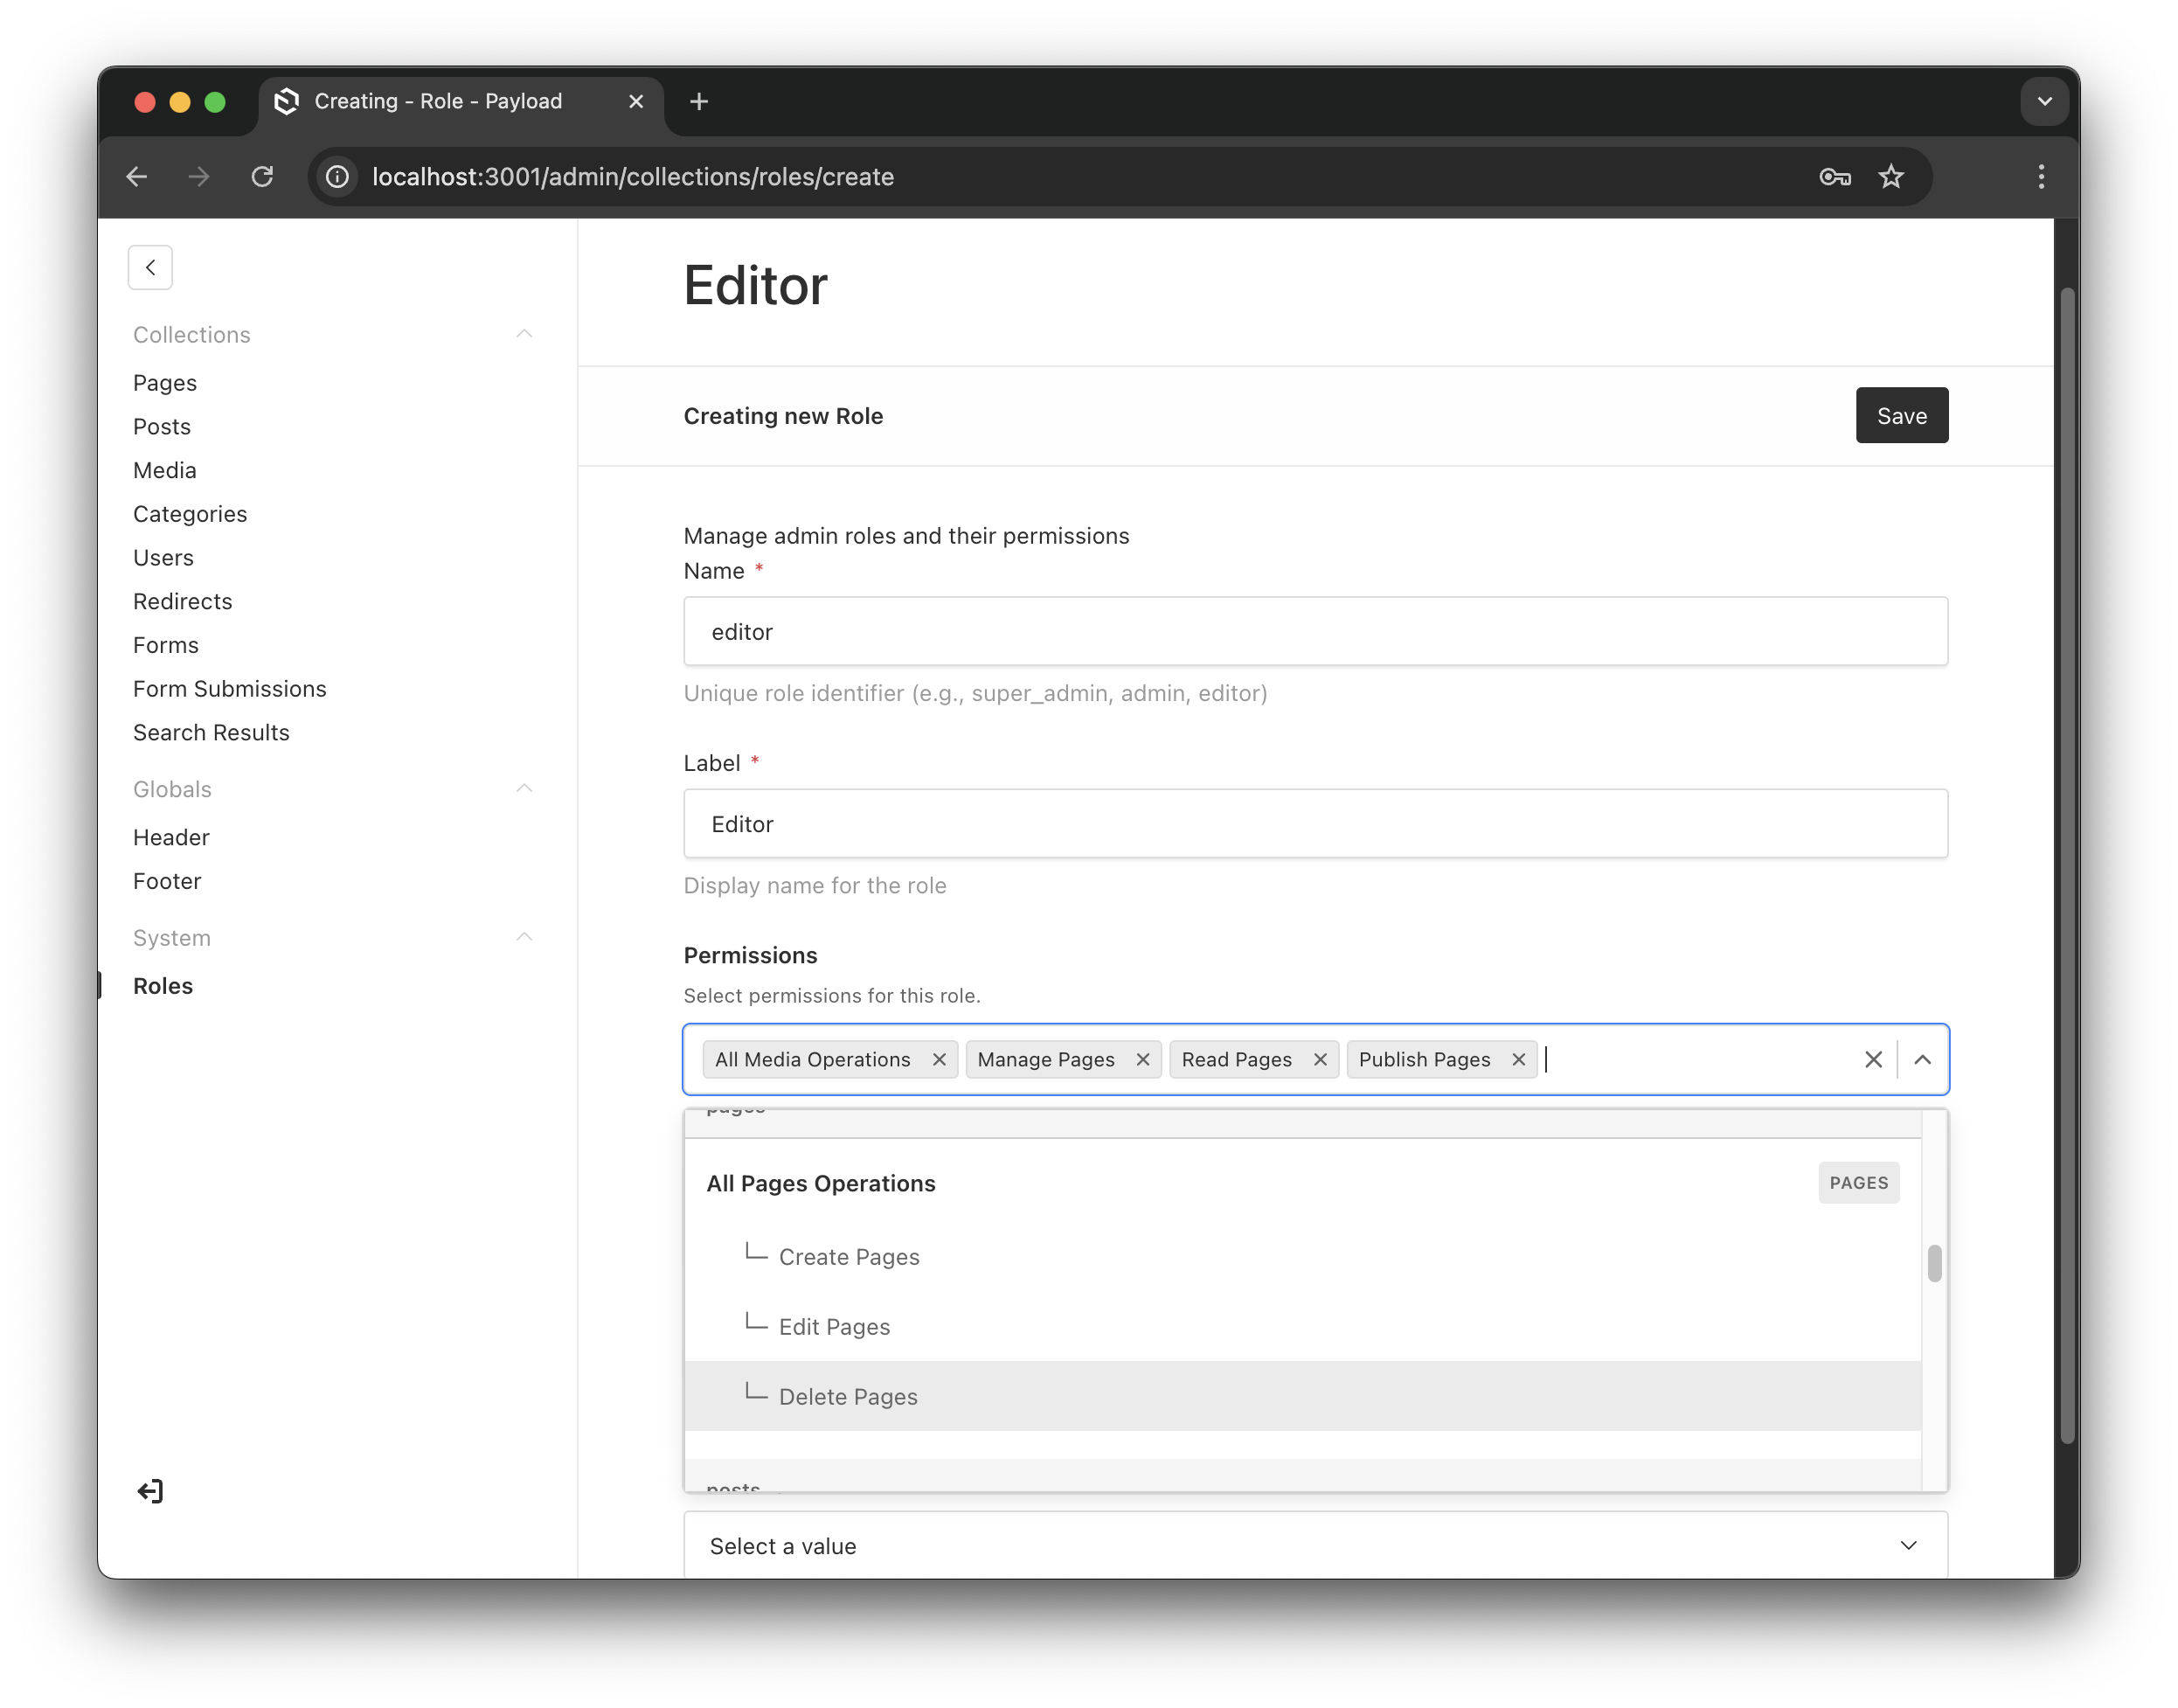Bookmark this page with the star icon

pos(1890,177)
